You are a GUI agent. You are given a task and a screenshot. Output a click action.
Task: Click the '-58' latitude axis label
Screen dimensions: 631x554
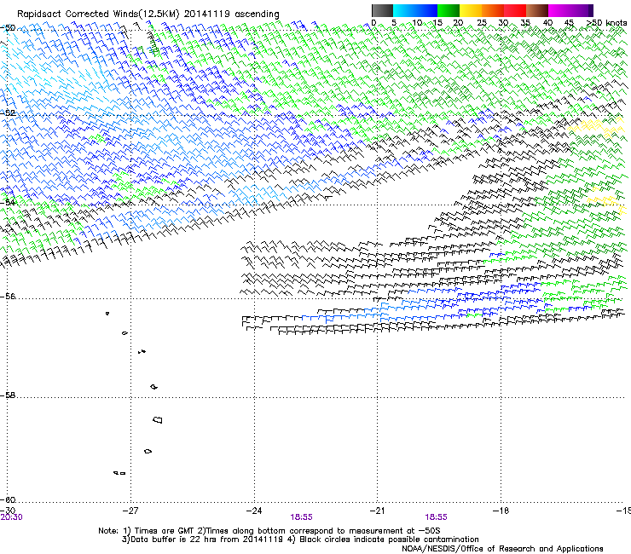(x=8, y=395)
